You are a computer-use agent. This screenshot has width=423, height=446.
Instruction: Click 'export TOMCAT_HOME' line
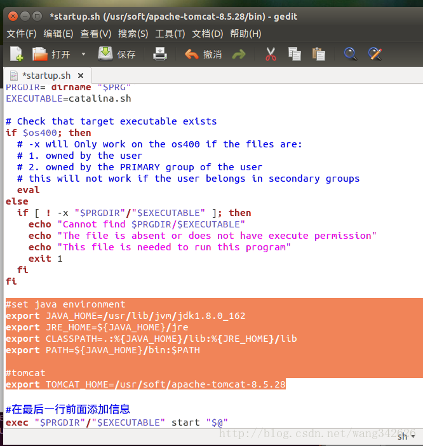145,384
